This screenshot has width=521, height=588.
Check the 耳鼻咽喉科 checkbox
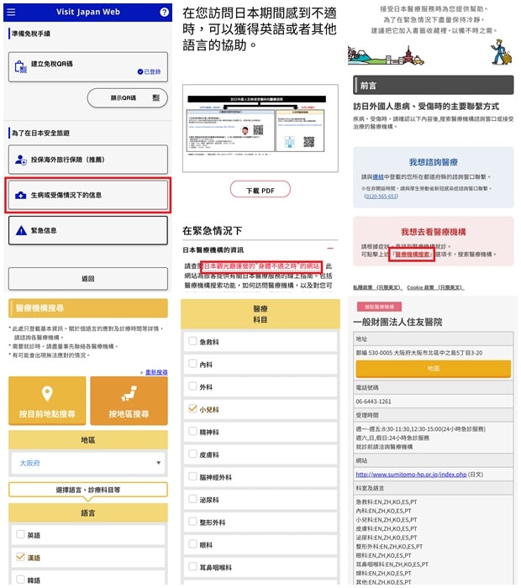click(x=192, y=566)
